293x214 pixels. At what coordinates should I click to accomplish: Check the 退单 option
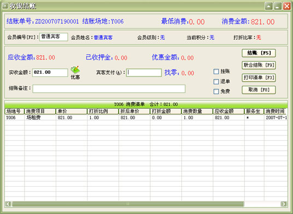(x=216, y=81)
